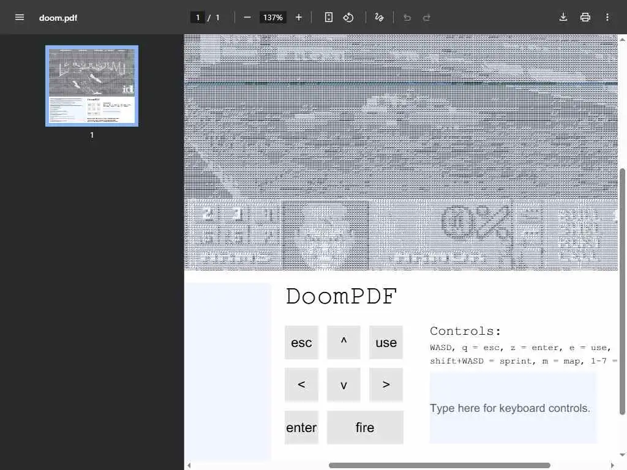Click the esc game button
Viewport: 627px width, 470px height.
(x=301, y=343)
